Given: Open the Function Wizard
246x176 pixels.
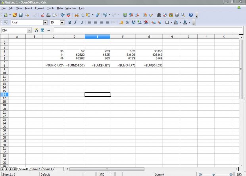Looking at the screenshot, I should click(36, 30).
